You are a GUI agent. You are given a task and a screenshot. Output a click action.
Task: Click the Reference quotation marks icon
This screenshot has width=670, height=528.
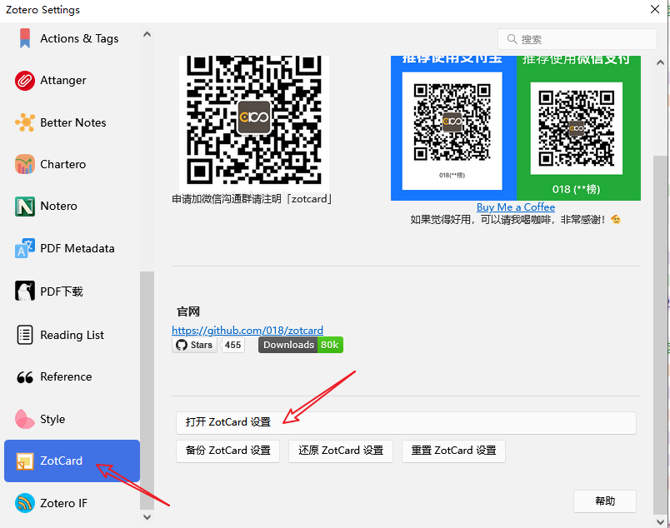pyautogui.click(x=25, y=377)
